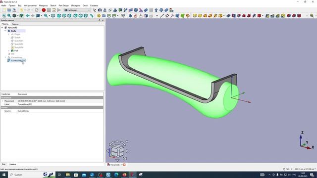Image resolution: width=317 pixels, height=178 pixels.
Task: Click the Create Body icon
Action: coord(130,16)
